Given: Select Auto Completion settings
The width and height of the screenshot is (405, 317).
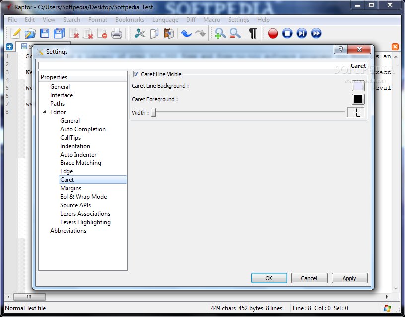Looking at the screenshot, I should tap(83, 129).
